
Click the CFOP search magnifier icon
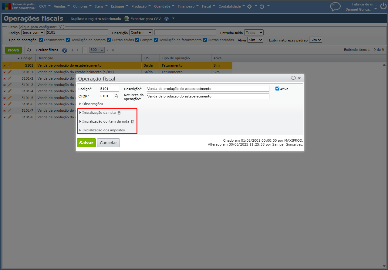pyautogui.click(x=116, y=96)
